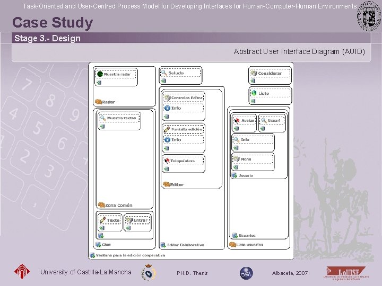Viewport: 382px width, 286px height.
Task: Click the Ventana para la edición cooperativa icon
Action: click(x=92, y=255)
